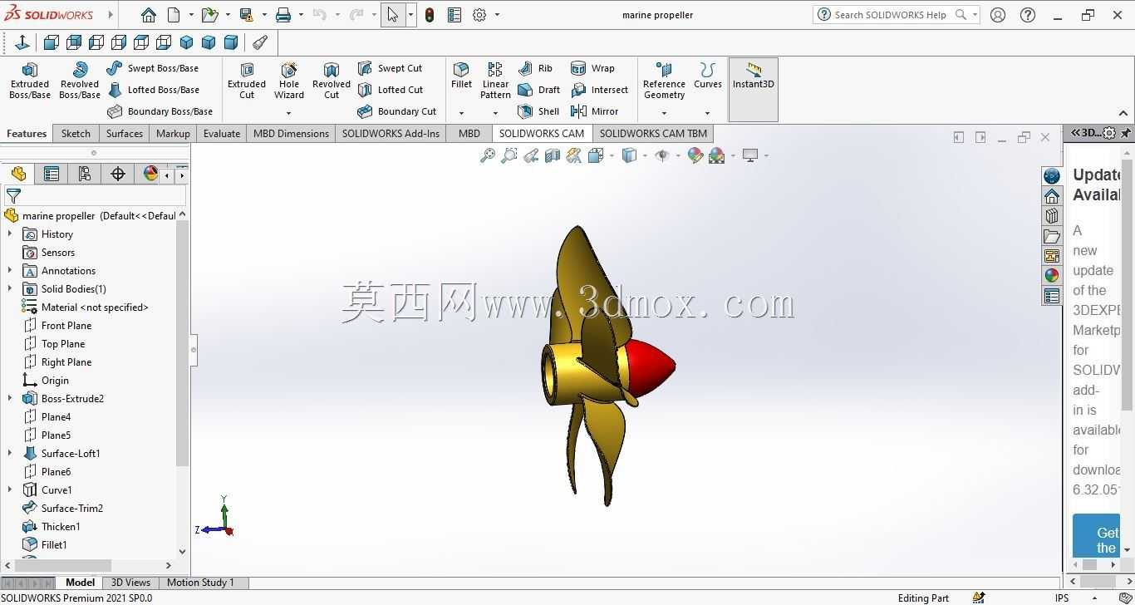Choose the Boundary Cut feature

point(396,111)
